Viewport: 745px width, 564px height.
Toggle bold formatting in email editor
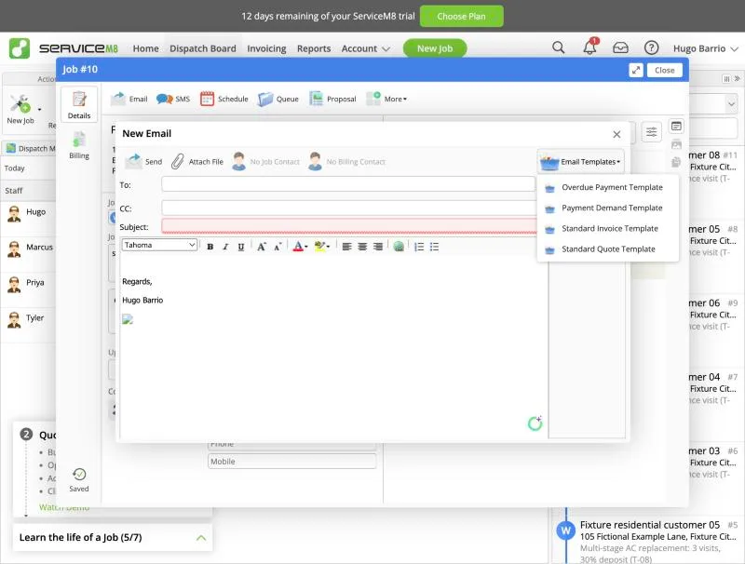click(210, 247)
